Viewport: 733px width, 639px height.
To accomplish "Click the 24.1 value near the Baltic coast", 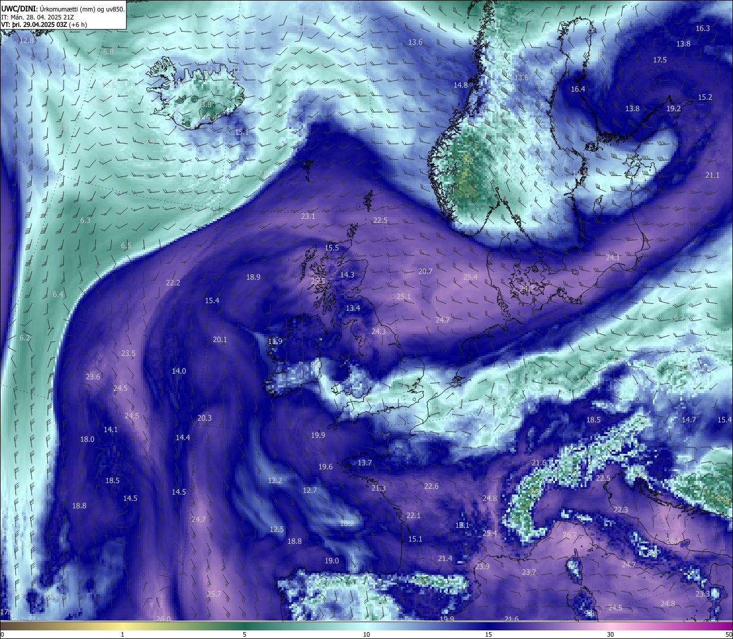I will [613, 258].
